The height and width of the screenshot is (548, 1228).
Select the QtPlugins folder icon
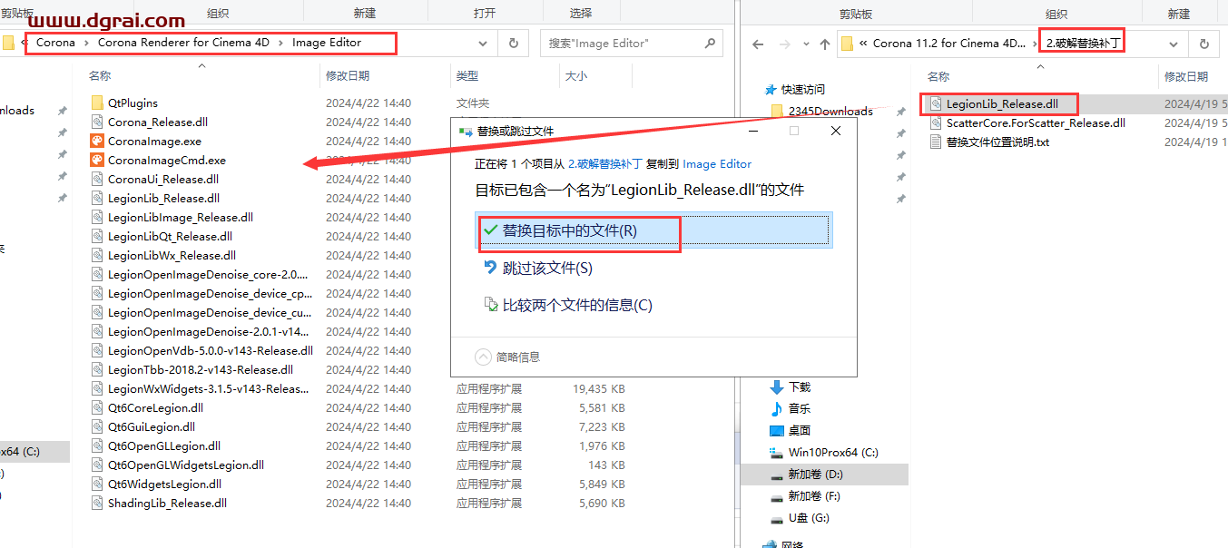click(x=97, y=103)
